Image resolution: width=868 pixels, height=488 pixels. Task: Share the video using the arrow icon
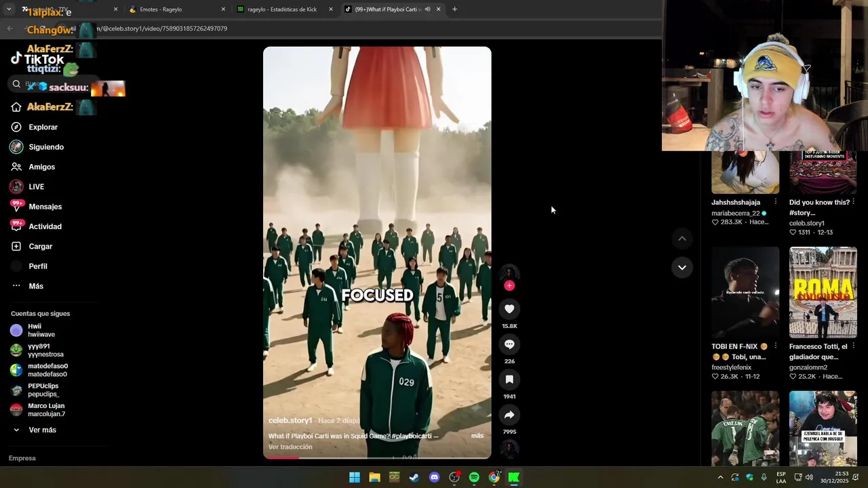509,415
